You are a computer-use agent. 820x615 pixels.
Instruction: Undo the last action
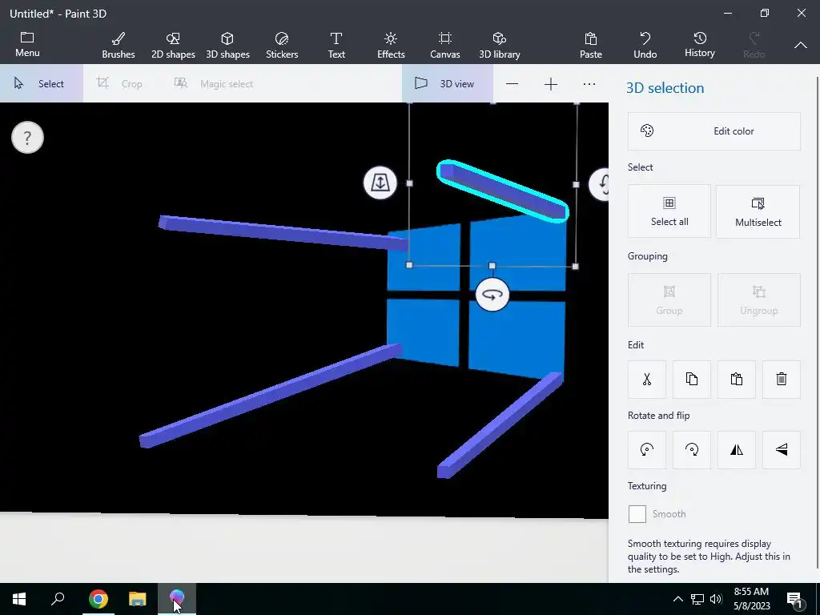(645, 46)
